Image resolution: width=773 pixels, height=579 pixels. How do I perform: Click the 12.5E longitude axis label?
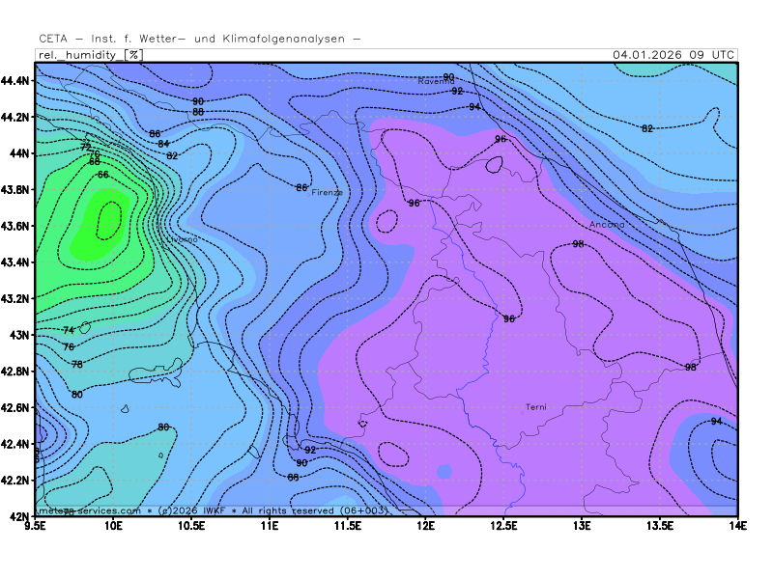click(503, 526)
